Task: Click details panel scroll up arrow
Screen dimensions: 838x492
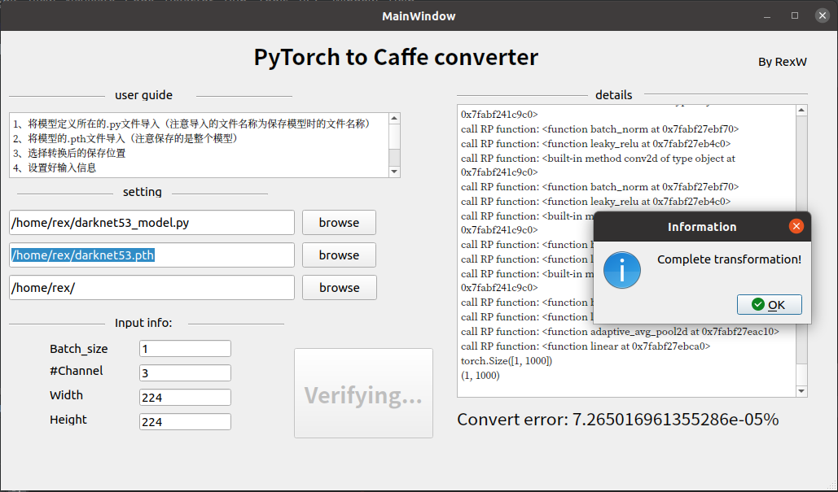Action: tap(801, 111)
